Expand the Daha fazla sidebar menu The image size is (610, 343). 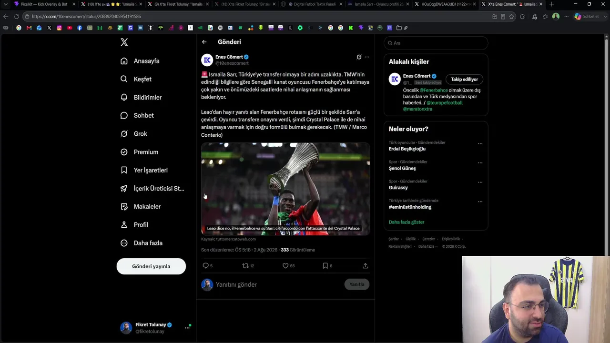(x=142, y=243)
